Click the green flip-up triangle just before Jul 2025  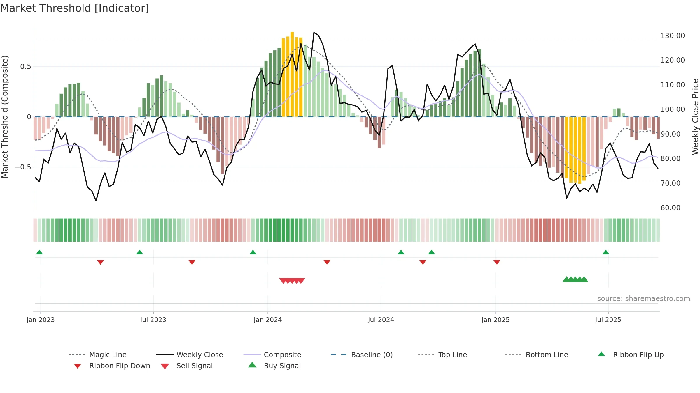(606, 252)
